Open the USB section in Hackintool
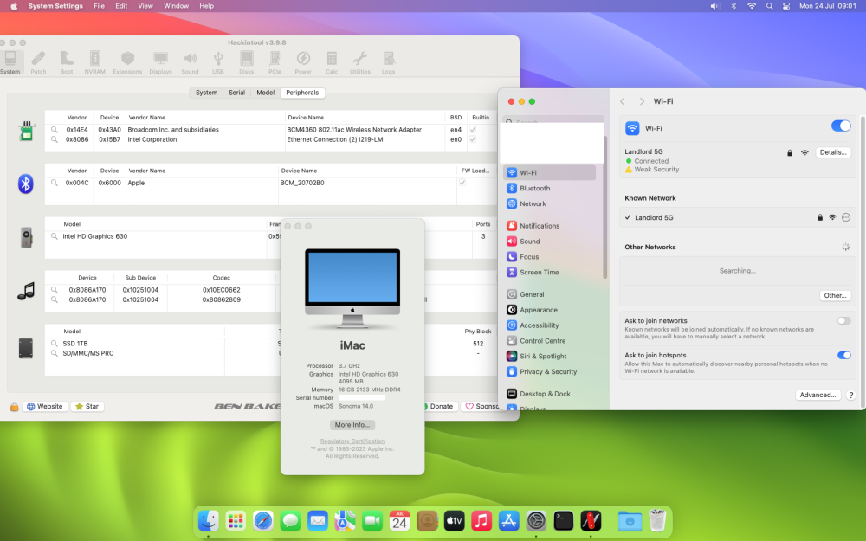This screenshot has height=541, width=866. pyautogui.click(x=218, y=62)
